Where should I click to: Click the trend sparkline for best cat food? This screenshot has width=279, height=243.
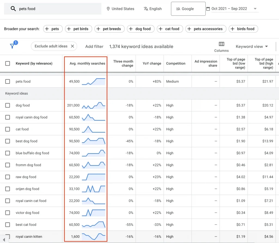(x=94, y=224)
